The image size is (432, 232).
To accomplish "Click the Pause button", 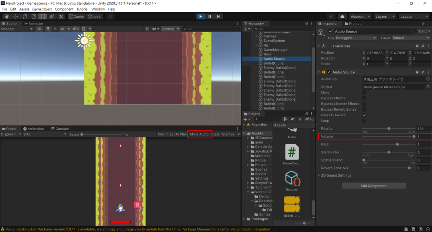I will pos(210,16).
